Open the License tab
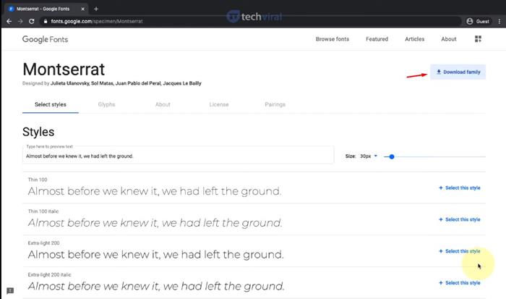The image size is (506, 299). (219, 104)
